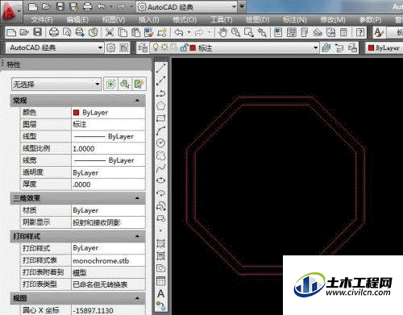Open the 绘图(D) menu
Screen dimensions: 403x315
[x=257, y=19]
